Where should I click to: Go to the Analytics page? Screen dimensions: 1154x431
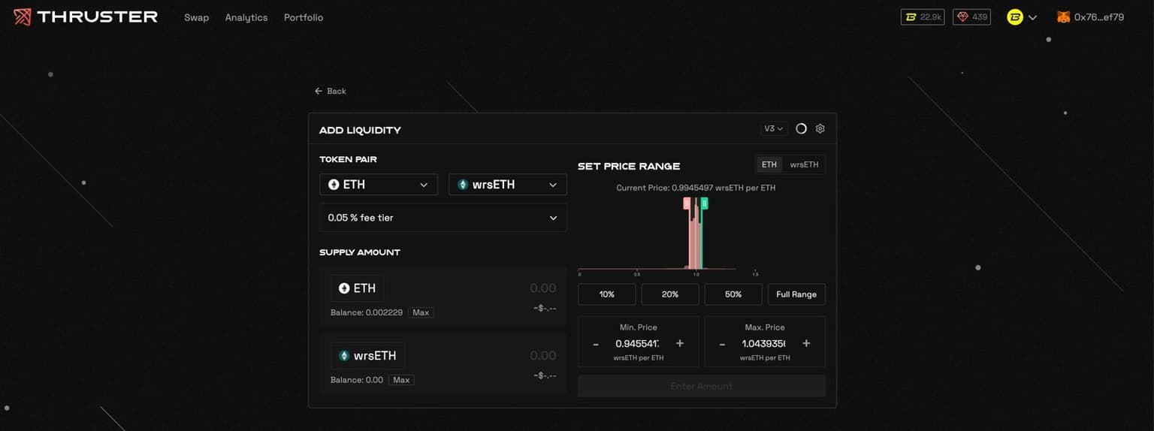246,17
